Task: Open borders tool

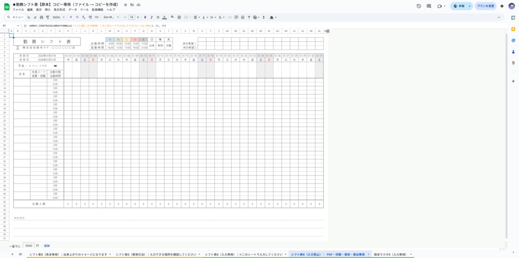Action: pyautogui.click(x=179, y=17)
